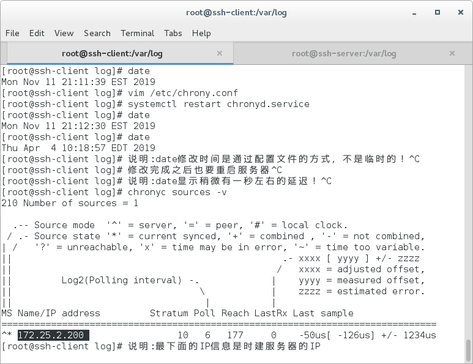Close the ssh-client terminal tab
The height and width of the screenshot is (364, 473).
click(x=220, y=53)
